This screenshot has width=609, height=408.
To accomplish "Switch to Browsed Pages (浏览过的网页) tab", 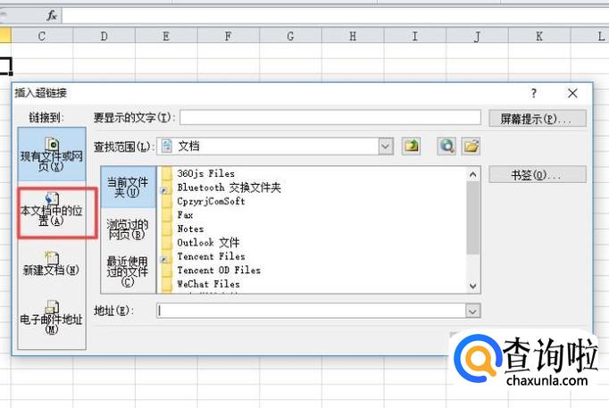I will (129, 229).
